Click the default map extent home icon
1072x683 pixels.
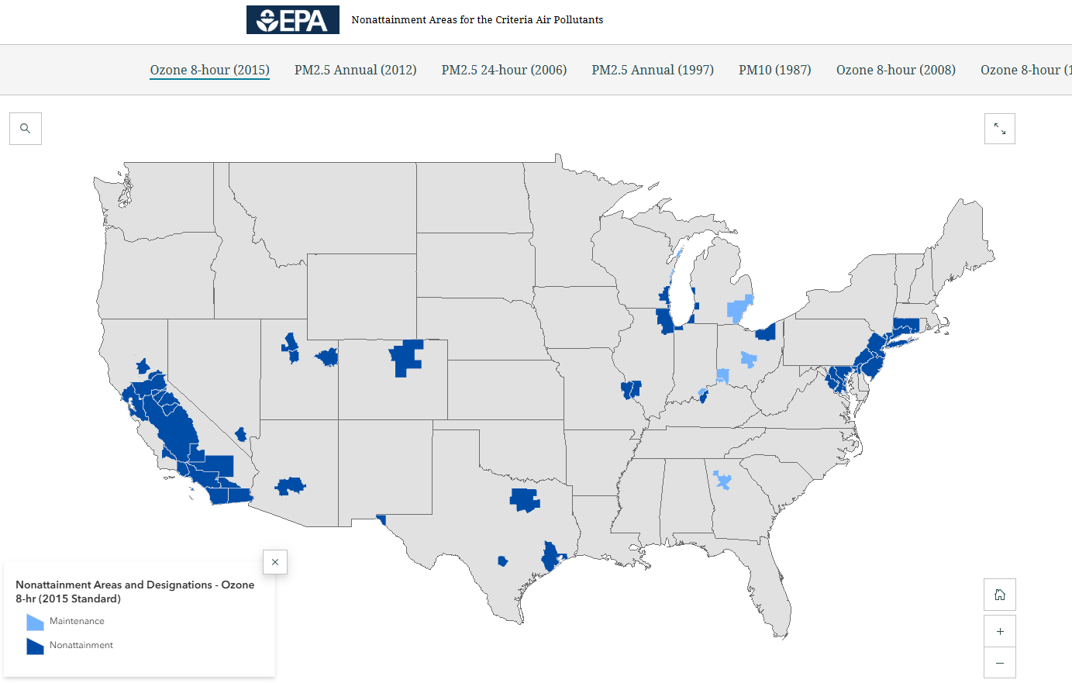coord(999,595)
